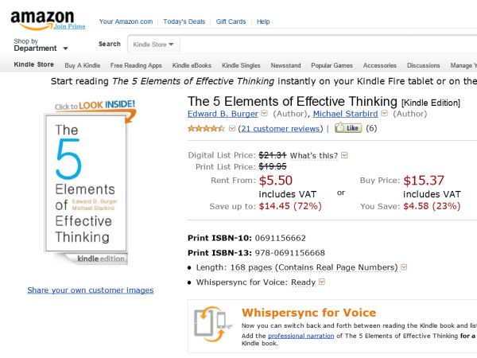Expand the What's this? list price info

344,155
